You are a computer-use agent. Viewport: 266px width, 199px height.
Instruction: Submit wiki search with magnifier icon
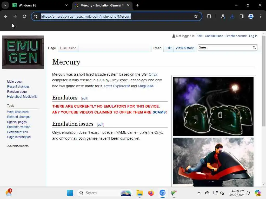254,48
